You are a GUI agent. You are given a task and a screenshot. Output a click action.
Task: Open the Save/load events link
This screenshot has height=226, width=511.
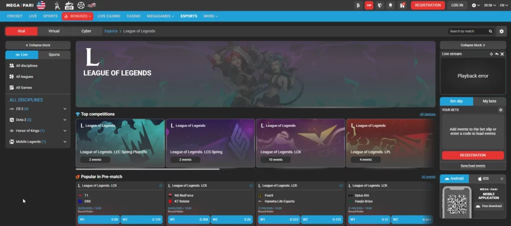[x=473, y=166]
